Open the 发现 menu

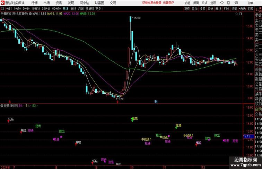pyautogui.click(x=71, y=3)
